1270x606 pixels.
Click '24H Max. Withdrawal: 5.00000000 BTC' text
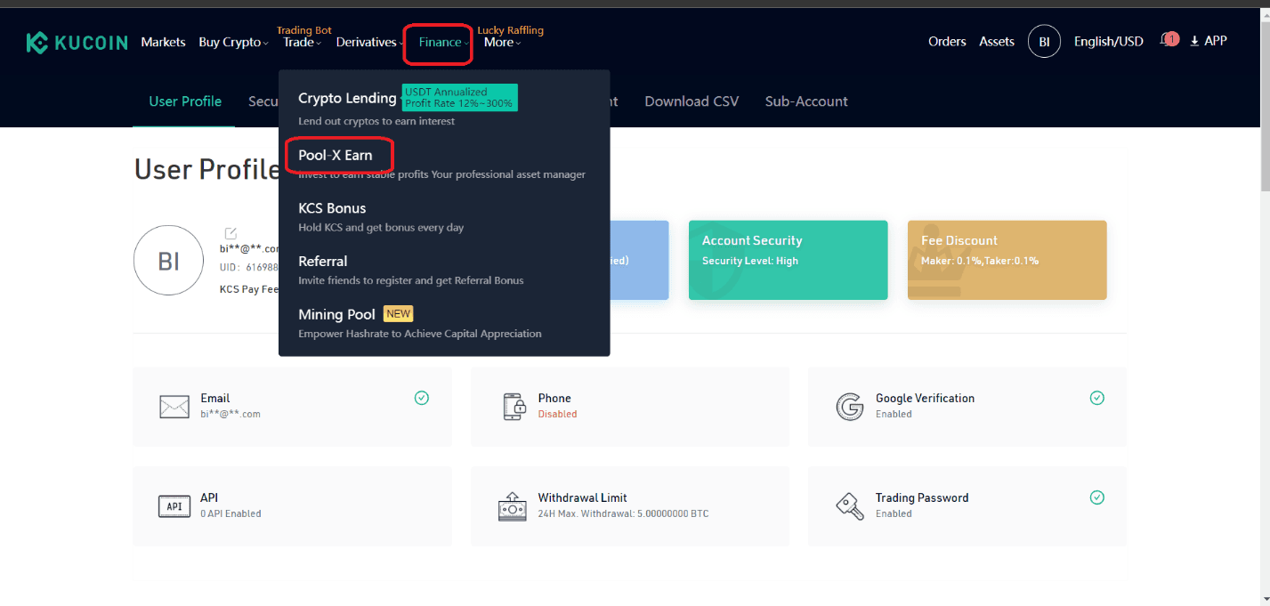623,514
